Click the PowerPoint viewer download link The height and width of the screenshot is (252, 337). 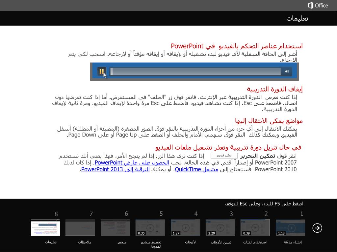(132, 163)
